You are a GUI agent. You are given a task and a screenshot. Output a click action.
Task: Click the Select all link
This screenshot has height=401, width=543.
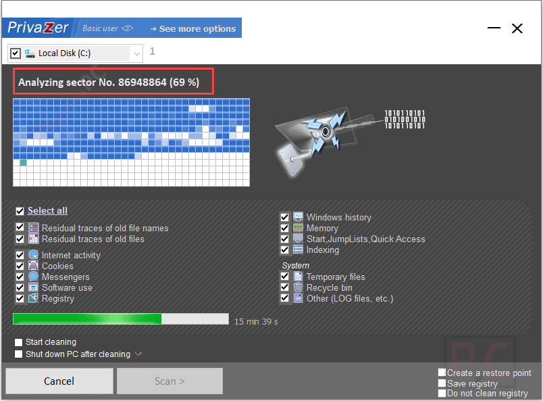(47, 210)
